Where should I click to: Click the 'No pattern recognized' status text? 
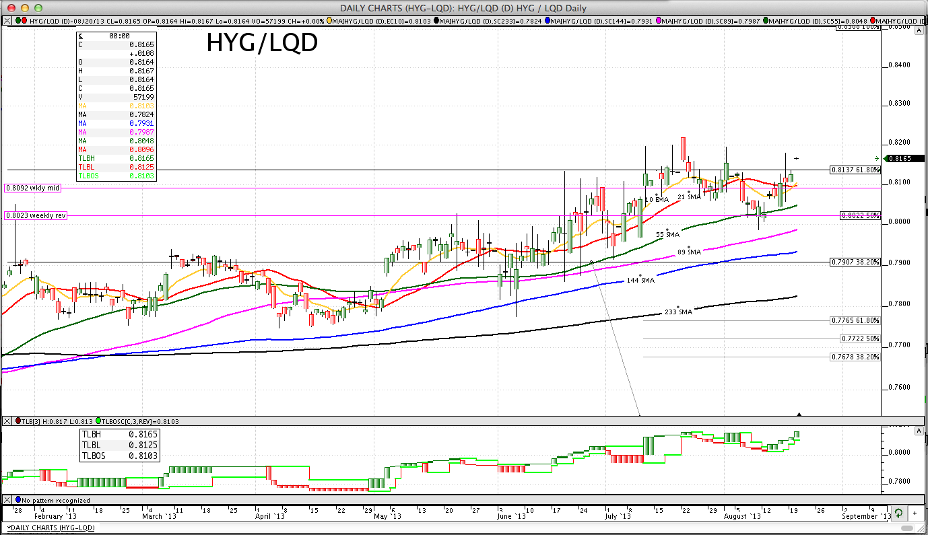[56, 500]
